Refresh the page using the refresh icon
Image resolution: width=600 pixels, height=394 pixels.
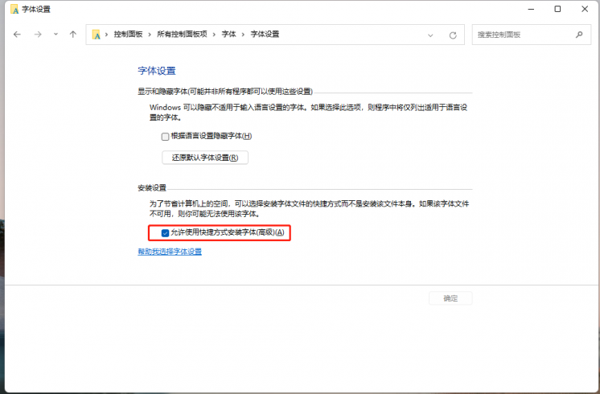(453, 35)
